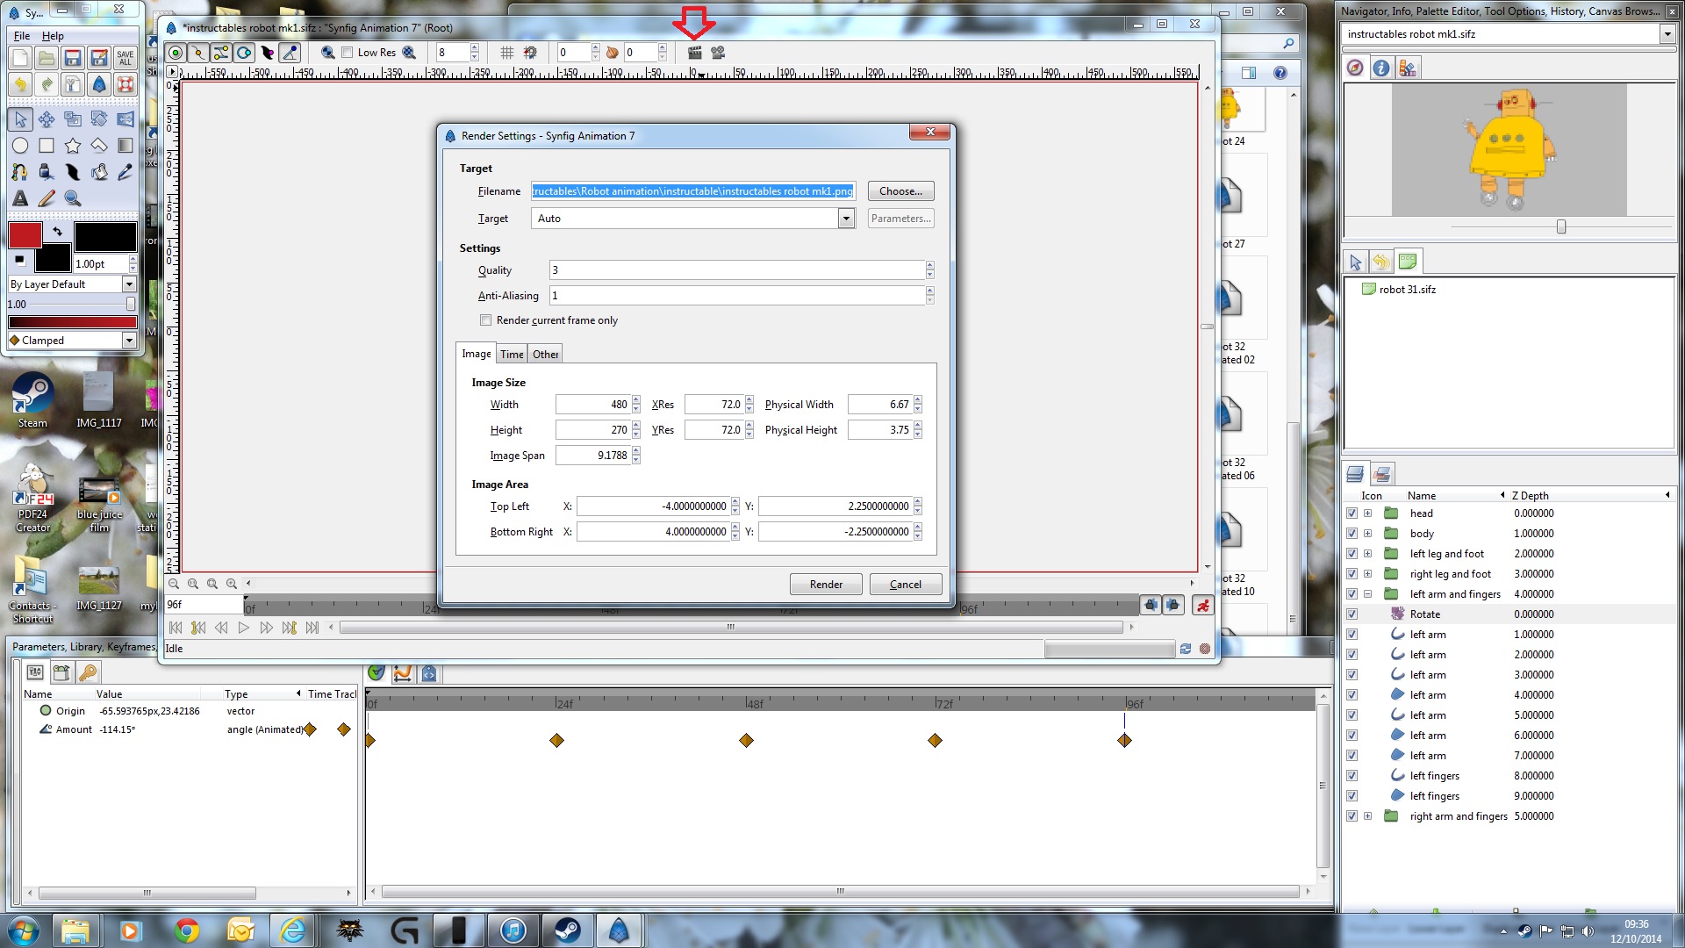Toggle visibility checkbox of head layer

[x=1352, y=513]
